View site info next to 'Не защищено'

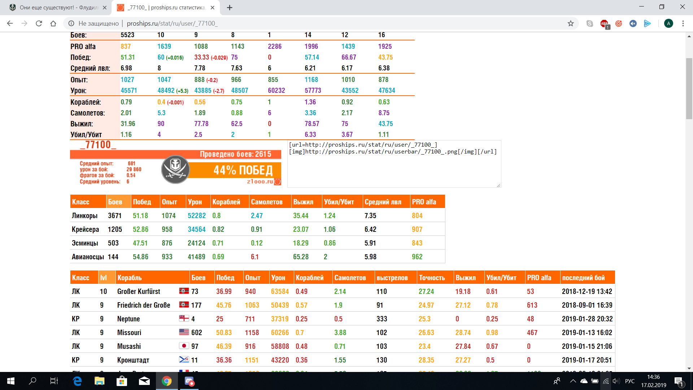(x=71, y=23)
